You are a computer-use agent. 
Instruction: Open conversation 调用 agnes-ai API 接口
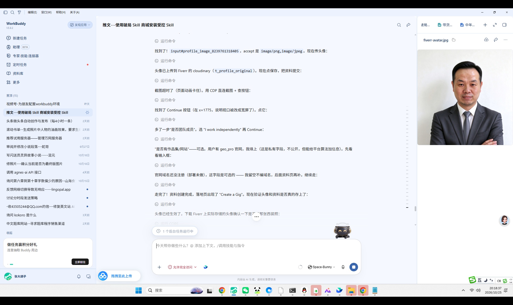tap(48, 172)
